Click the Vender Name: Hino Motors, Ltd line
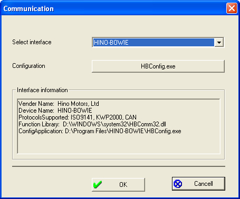This screenshot has height=199, width=240. (x=59, y=104)
